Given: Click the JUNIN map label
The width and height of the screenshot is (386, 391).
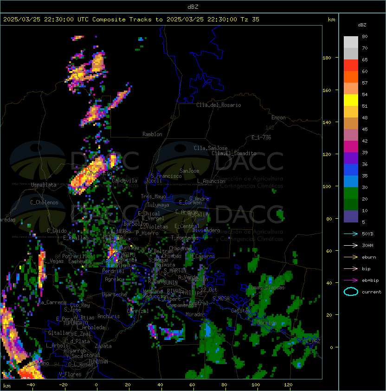Looking at the screenshot, I should [x=170, y=282].
